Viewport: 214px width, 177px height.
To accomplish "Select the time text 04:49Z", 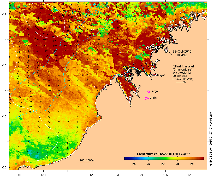I will (182, 55).
